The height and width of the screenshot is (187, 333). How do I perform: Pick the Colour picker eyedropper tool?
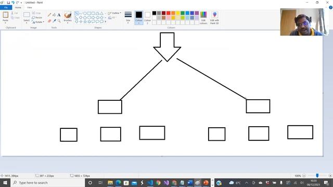(54, 21)
